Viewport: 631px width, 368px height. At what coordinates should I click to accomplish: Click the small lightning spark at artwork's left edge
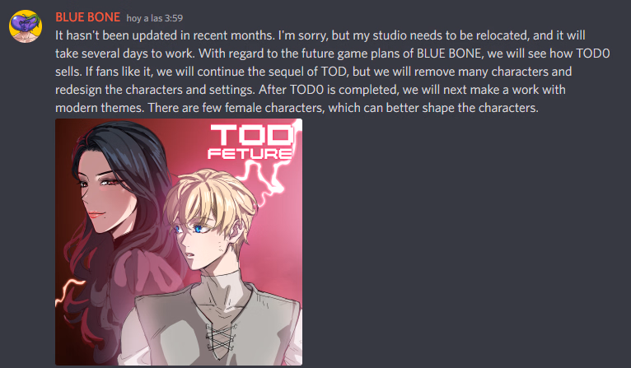[68, 291]
